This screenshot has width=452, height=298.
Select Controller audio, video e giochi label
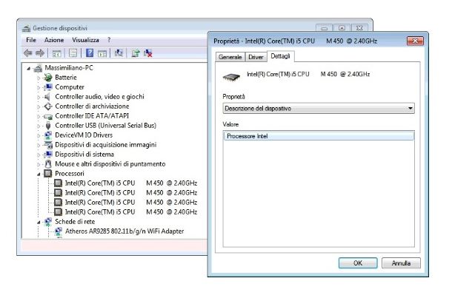click(99, 97)
